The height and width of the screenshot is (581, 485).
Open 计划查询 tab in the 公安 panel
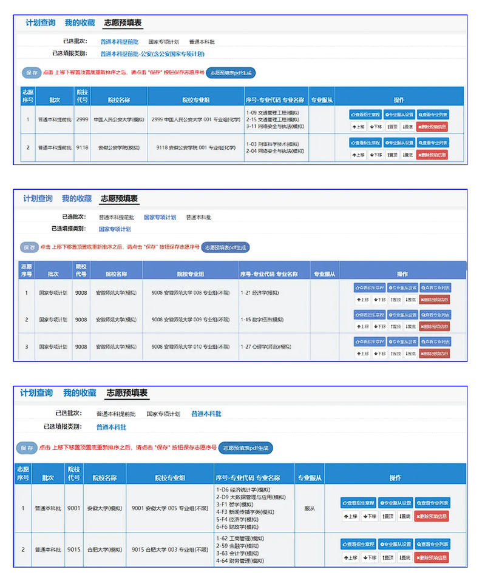click(x=40, y=23)
